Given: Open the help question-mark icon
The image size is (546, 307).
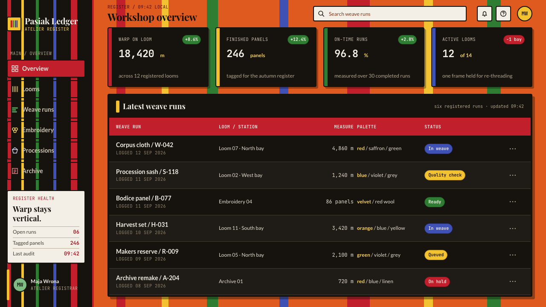Looking at the screenshot, I should (x=503, y=14).
